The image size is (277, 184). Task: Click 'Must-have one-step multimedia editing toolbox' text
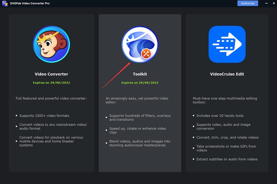point(225,100)
